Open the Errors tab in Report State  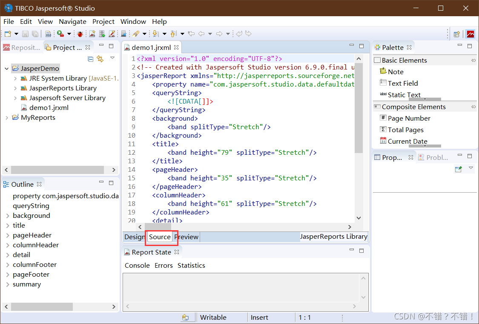point(163,266)
